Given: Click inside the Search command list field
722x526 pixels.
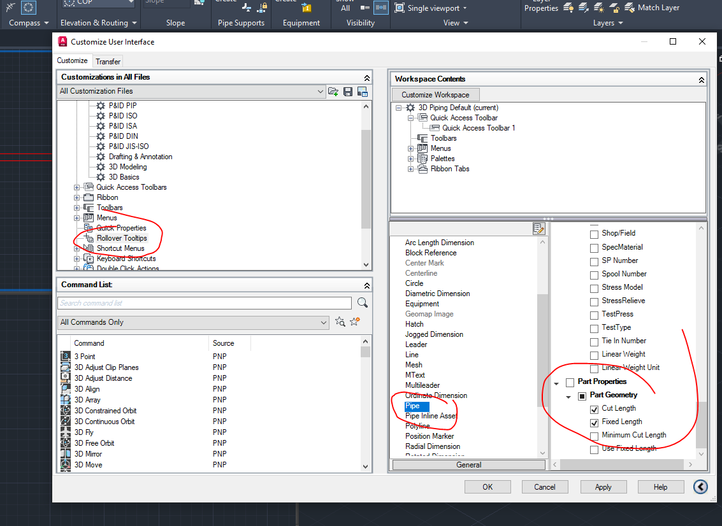Looking at the screenshot, I should 204,302.
